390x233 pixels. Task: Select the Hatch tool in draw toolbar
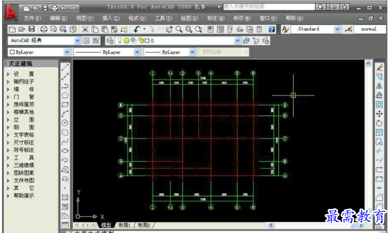tap(65, 197)
